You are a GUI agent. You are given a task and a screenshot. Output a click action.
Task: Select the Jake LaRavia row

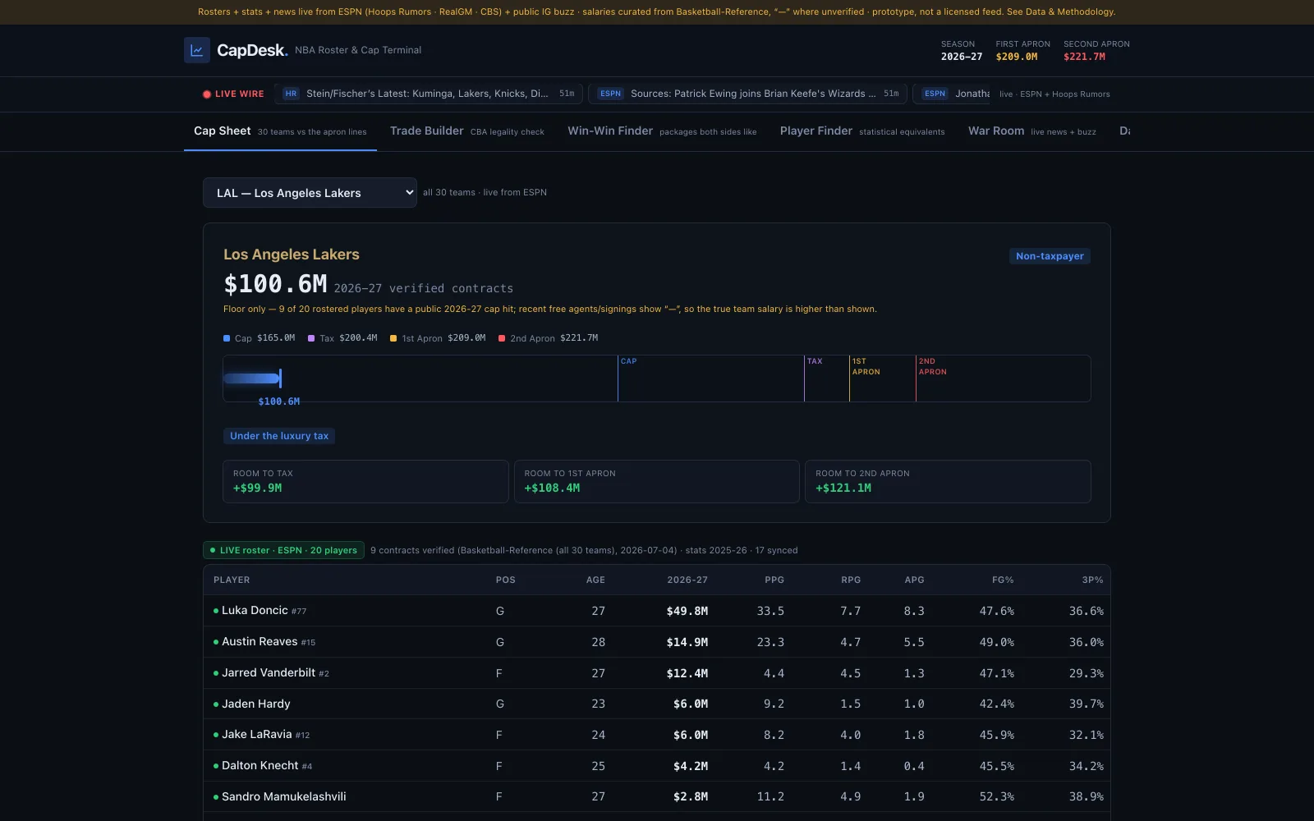[657, 735]
